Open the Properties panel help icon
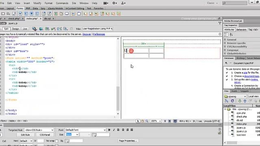 pyautogui.click(x=219, y=129)
